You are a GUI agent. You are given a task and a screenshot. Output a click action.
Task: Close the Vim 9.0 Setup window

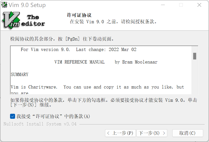pos(199,5)
